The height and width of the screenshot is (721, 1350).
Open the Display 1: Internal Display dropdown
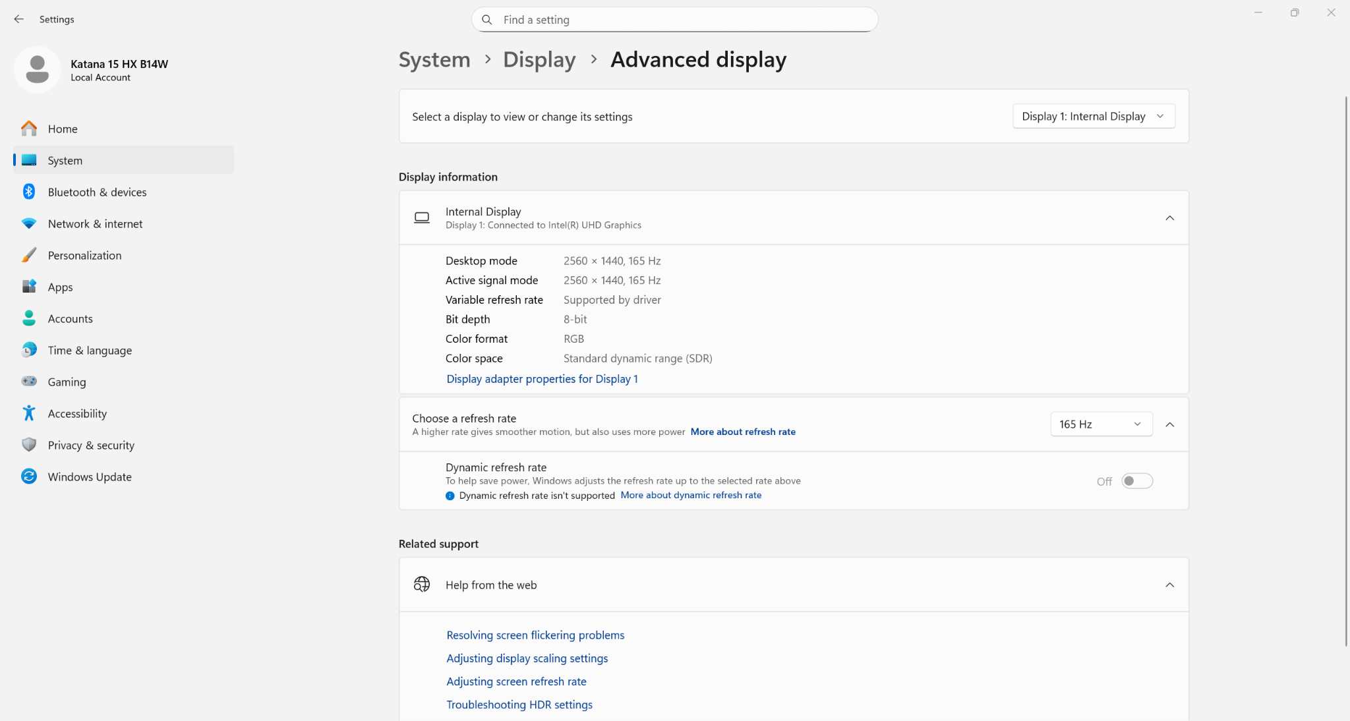1093,117
